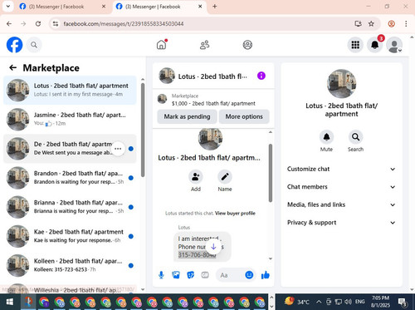Click the Name pencil edit icon
Viewport: 415px width, 310px height.
pyautogui.click(x=225, y=177)
